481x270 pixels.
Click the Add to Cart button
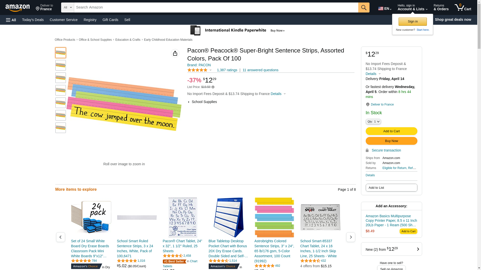tap(391, 131)
